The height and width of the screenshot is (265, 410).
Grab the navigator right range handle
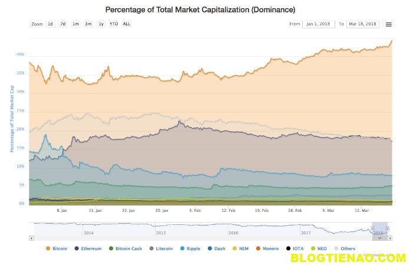coord(386,229)
